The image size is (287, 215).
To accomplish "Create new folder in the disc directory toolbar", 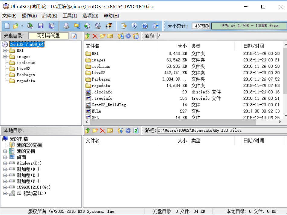I will tap(103, 36).
